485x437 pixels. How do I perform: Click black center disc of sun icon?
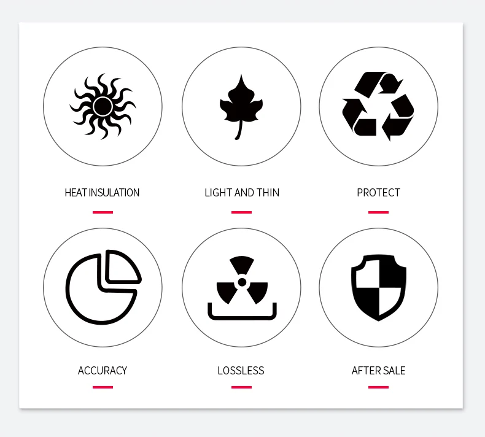pos(103,106)
